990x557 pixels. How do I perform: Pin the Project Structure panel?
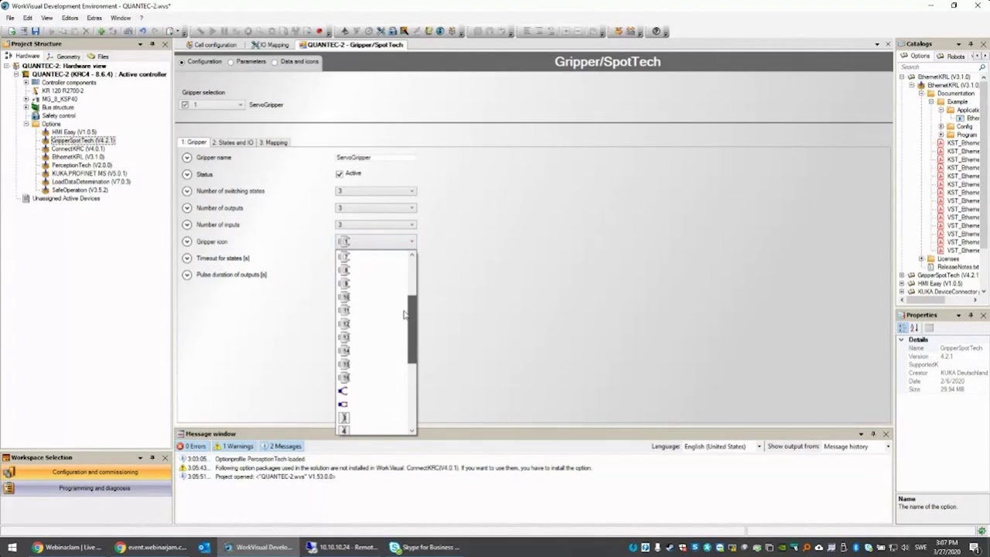point(152,44)
